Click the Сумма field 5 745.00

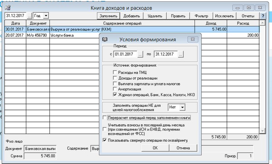40,156
